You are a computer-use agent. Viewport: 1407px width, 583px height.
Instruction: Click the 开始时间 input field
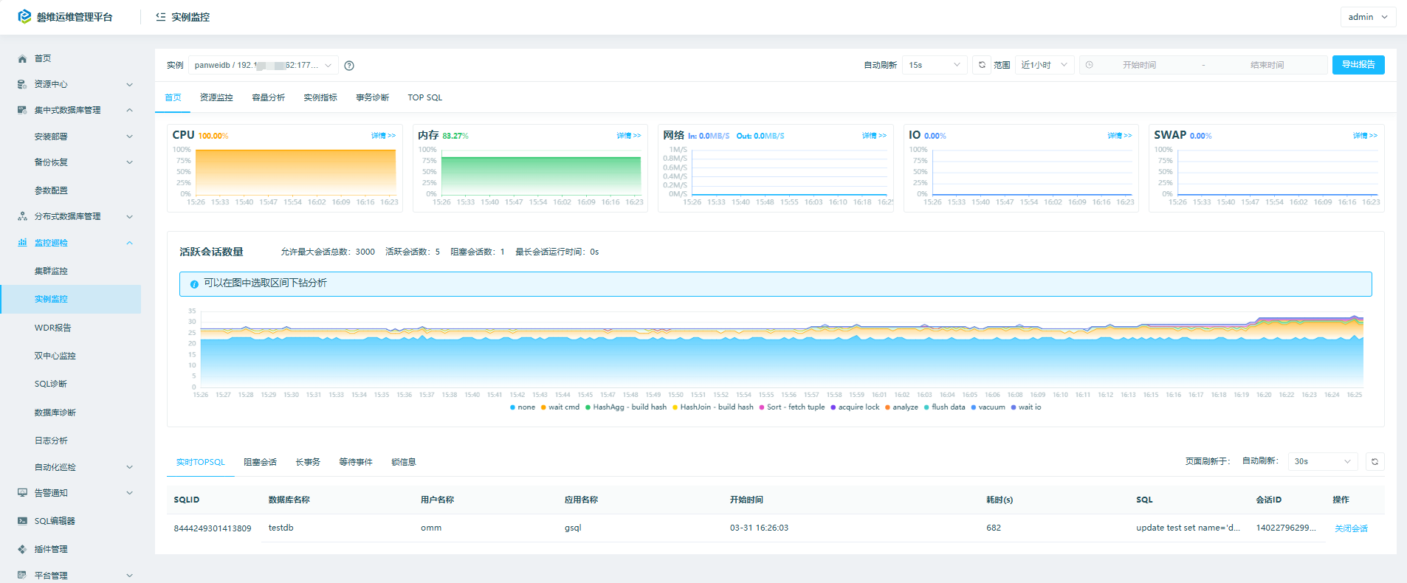tap(1139, 65)
